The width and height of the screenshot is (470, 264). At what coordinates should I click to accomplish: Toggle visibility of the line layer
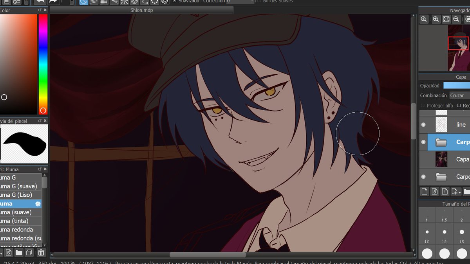click(x=423, y=124)
